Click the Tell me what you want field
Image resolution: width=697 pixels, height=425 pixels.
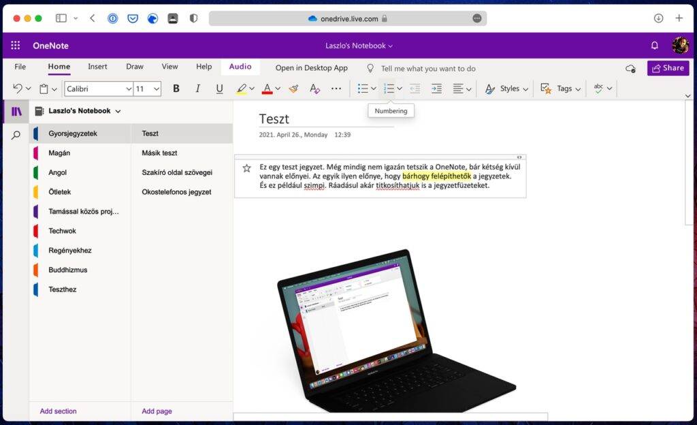click(428, 69)
